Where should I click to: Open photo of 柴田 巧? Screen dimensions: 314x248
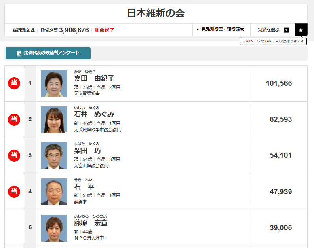[54, 156]
